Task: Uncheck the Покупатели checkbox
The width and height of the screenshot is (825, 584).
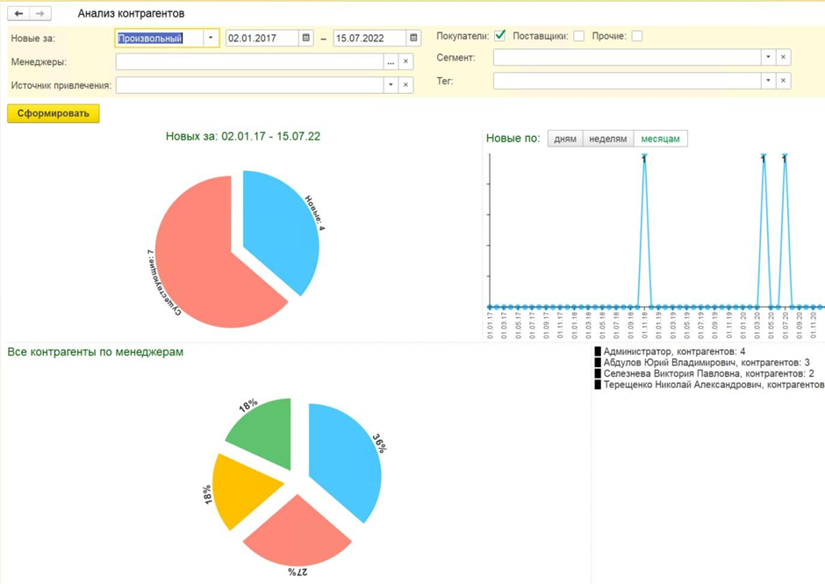Action: pyautogui.click(x=500, y=36)
